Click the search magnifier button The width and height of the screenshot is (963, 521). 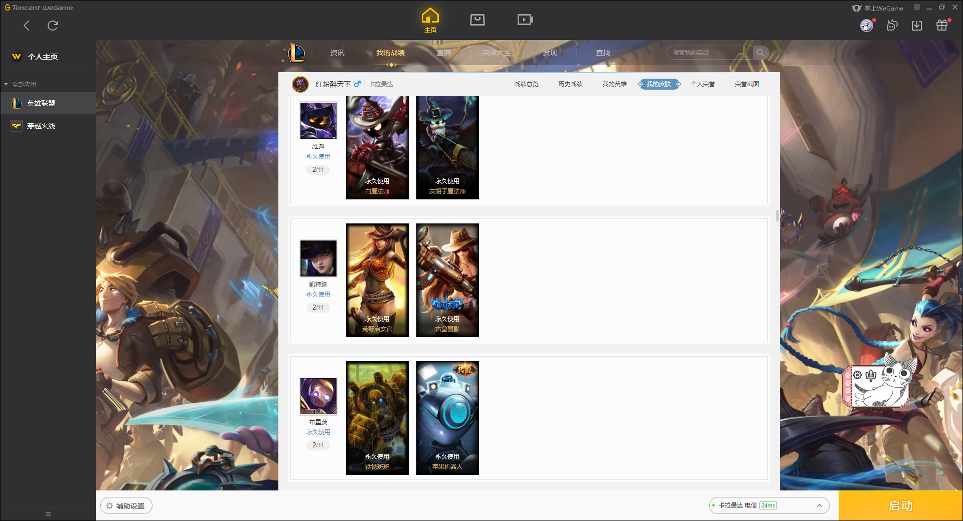point(760,53)
